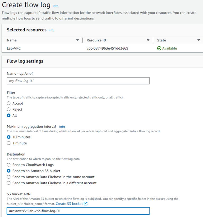
Task: Sort by the Resource ID column arrow
Action: pos(148,40)
